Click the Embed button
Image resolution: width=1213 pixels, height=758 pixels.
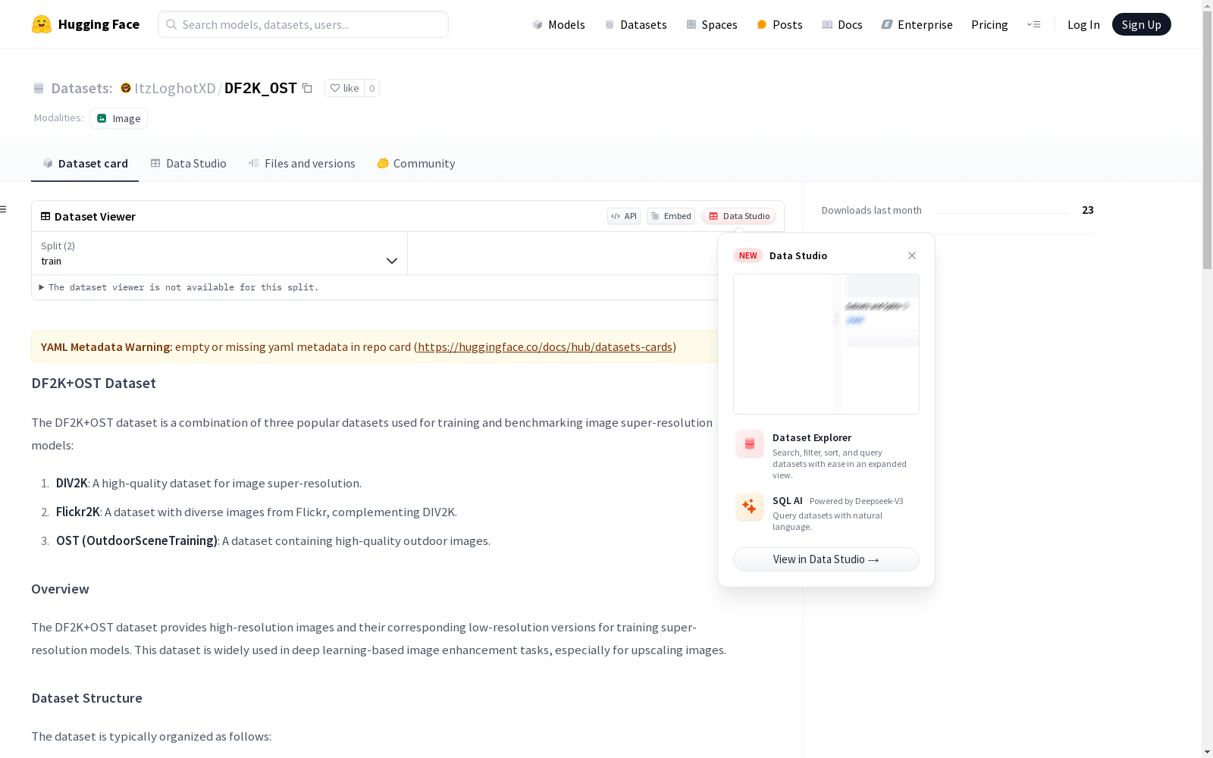click(x=671, y=216)
